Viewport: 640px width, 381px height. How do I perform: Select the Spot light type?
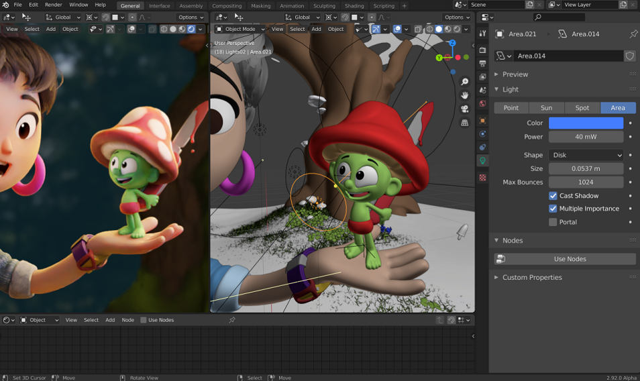[x=582, y=108]
